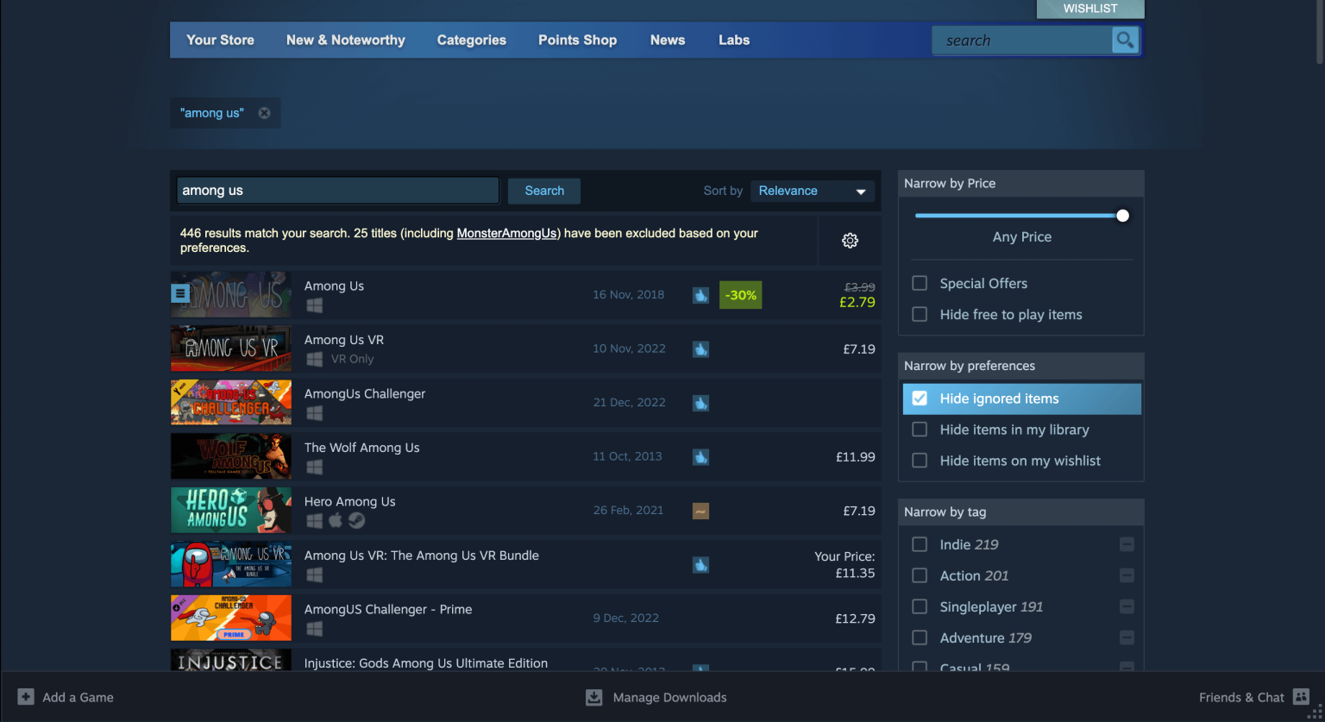
Task: Open AmongUS Challenger - Prime result
Action: [525, 618]
